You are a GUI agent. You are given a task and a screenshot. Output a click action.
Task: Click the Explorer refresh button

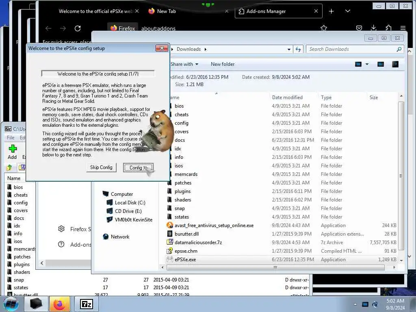coord(298,49)
